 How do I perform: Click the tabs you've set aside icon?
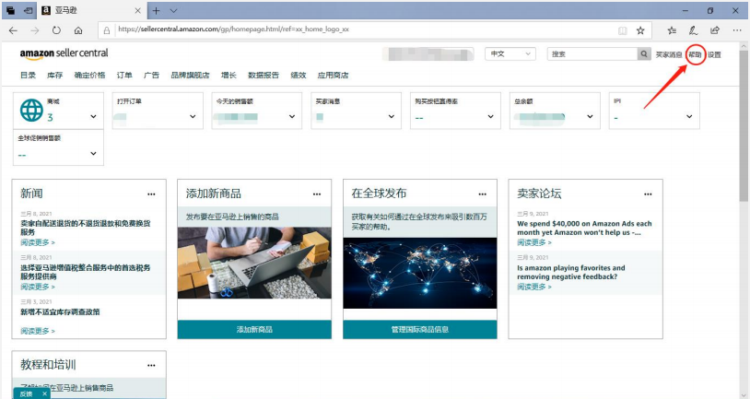coord(10,10)
